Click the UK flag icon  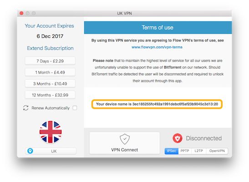point(51,132)
